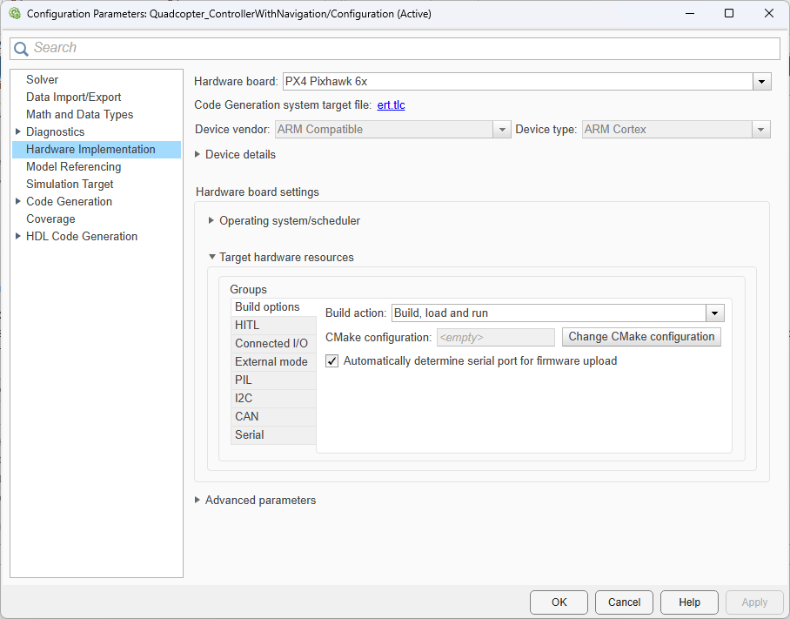The image size is (790, 619).
Task: Open the ert.tlc target file link
Action: click(x=391, y=104)
